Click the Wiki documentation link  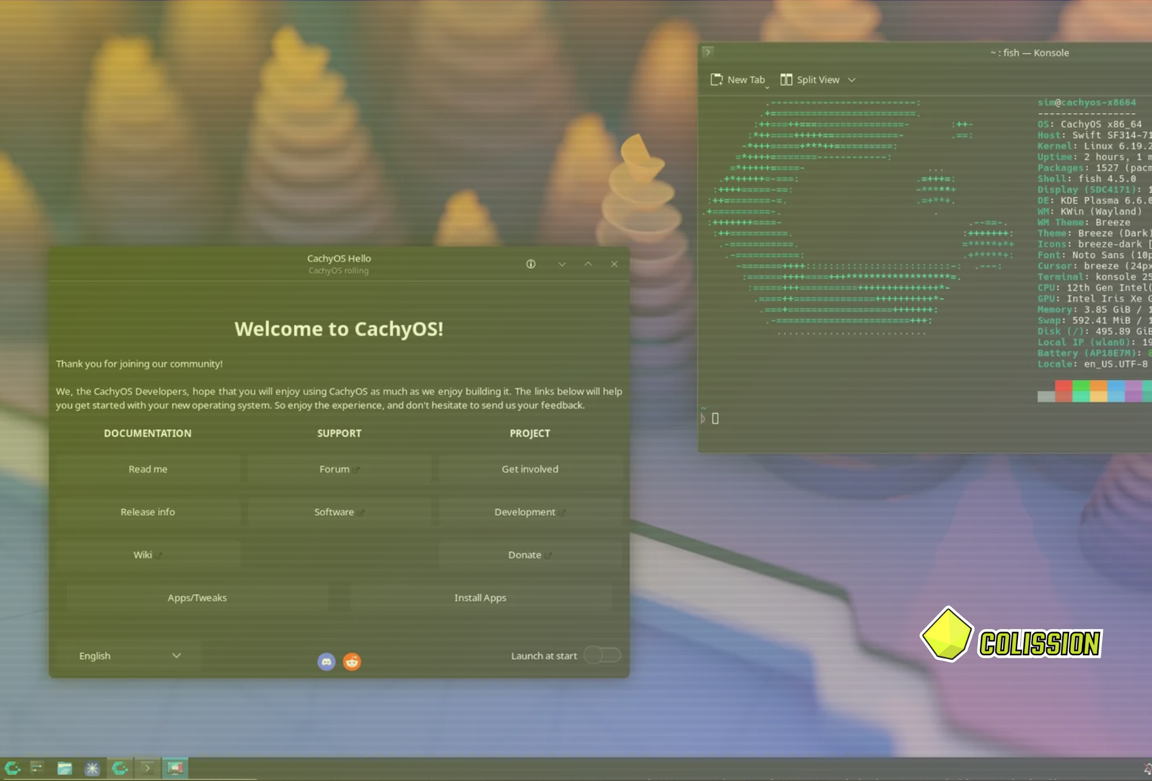coord(147,554)
